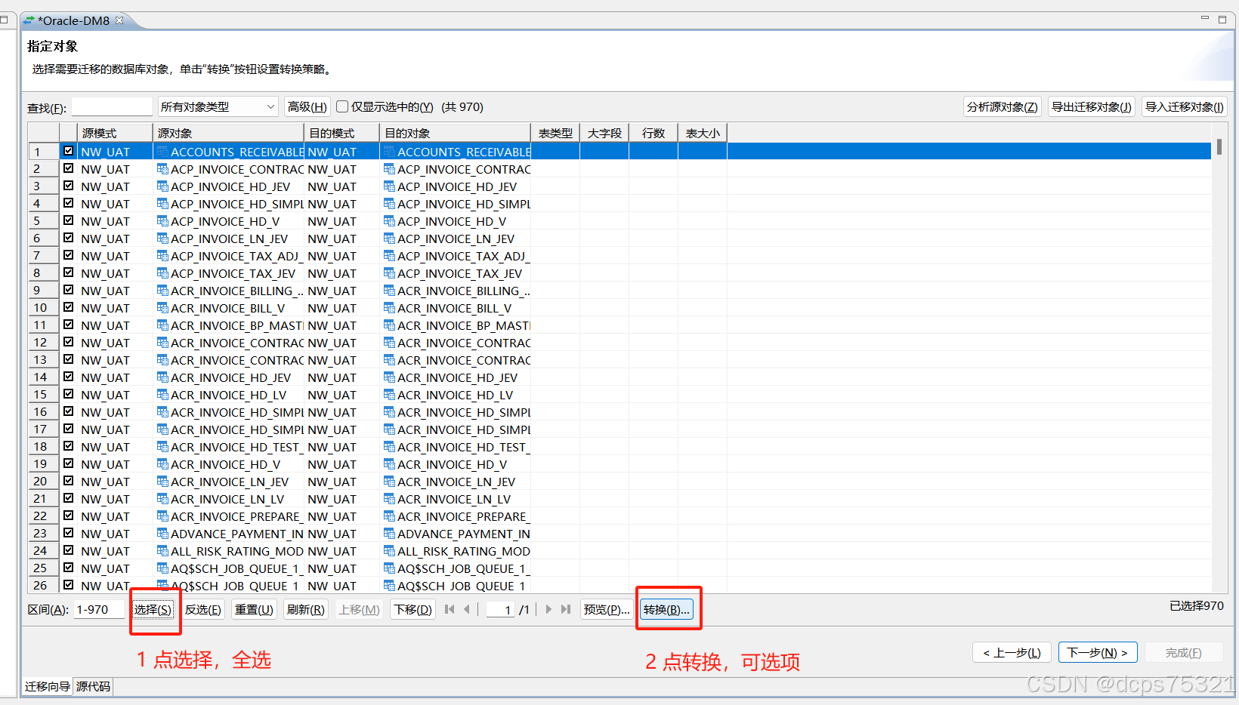Enable the 仅显示选中的(Y) checkbox

click(x=342, y=106)
